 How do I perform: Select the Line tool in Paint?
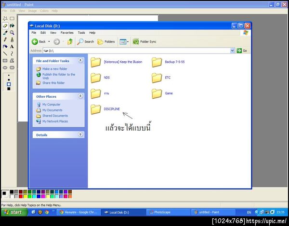(x=5, y=53)
